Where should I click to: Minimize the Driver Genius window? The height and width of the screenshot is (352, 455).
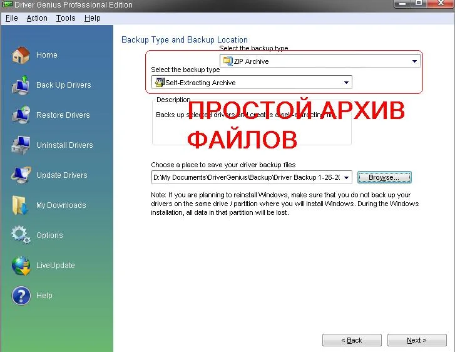(x=402, y=4)
